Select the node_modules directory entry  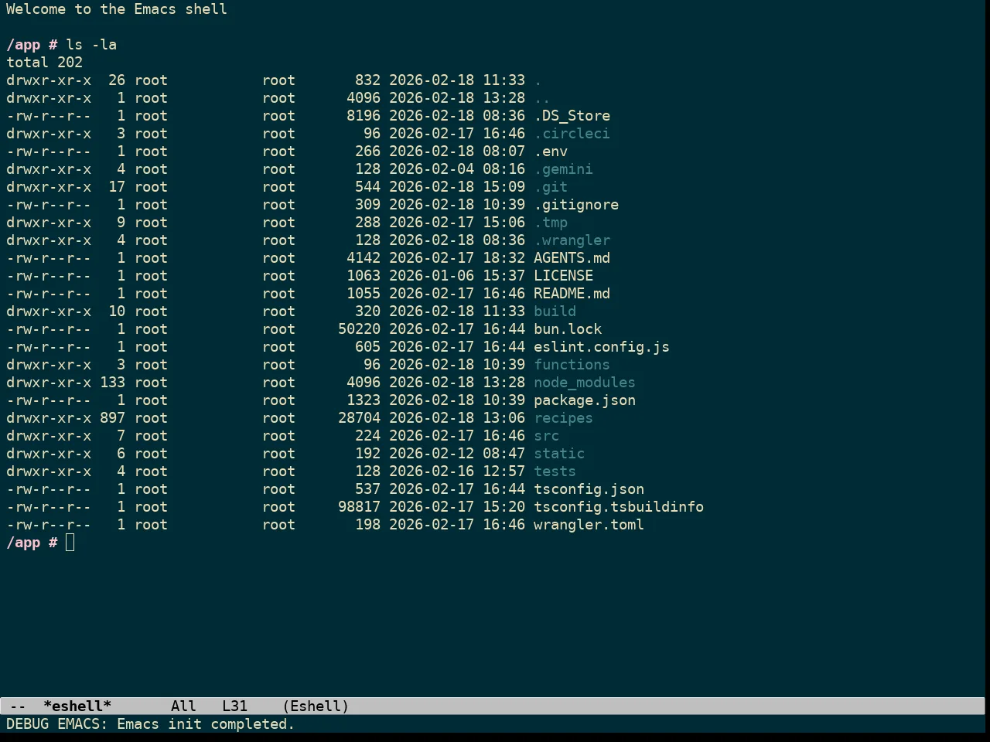pyautogui.click(x=585, y=383)
